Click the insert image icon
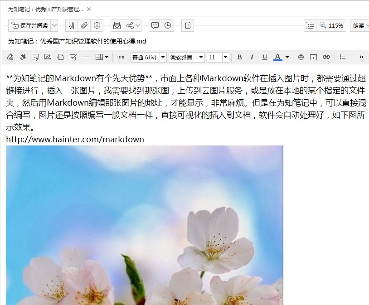The height and width of the screenshot is (305, 369). pyautogui.click(x=48, y=57)
